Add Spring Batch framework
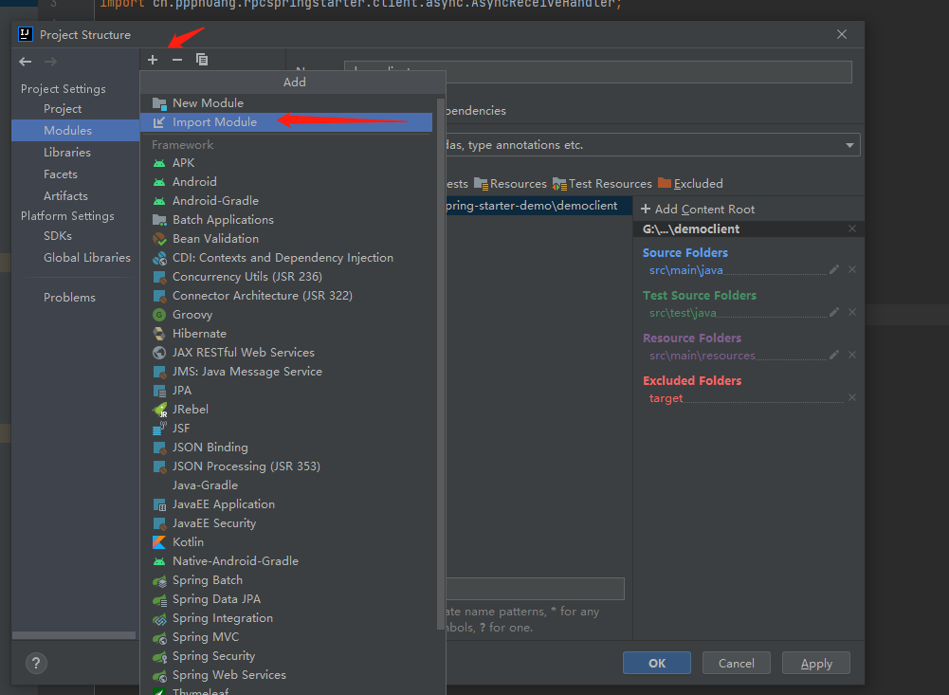 tap(286, 580)
